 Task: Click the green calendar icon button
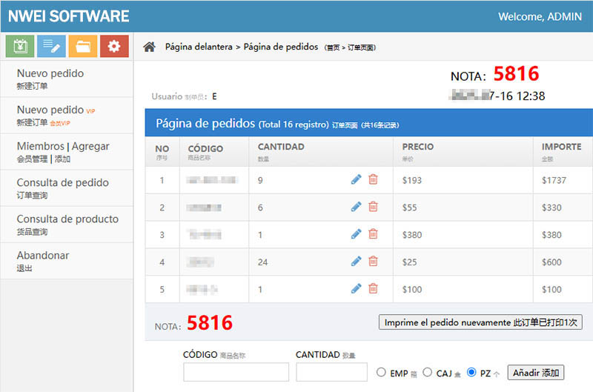[19, 46]
